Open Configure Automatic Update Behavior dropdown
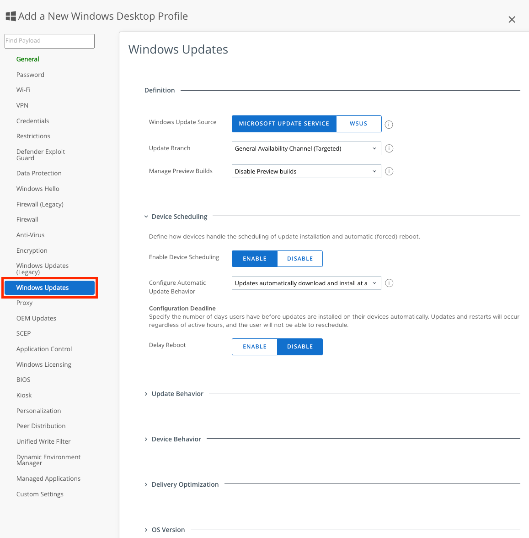Image resolution: width=529 pixels, height=538 pixels. [x=306, y=283]
